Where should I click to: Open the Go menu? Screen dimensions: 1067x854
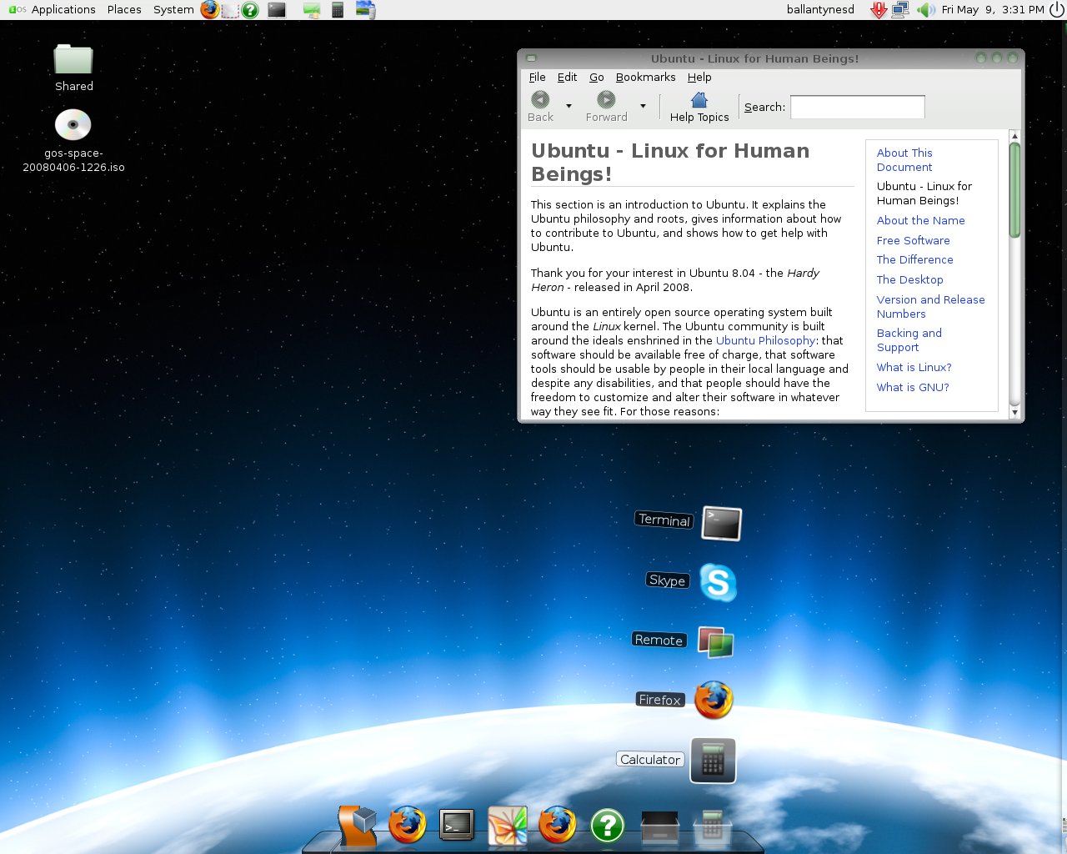coord(597,77)
